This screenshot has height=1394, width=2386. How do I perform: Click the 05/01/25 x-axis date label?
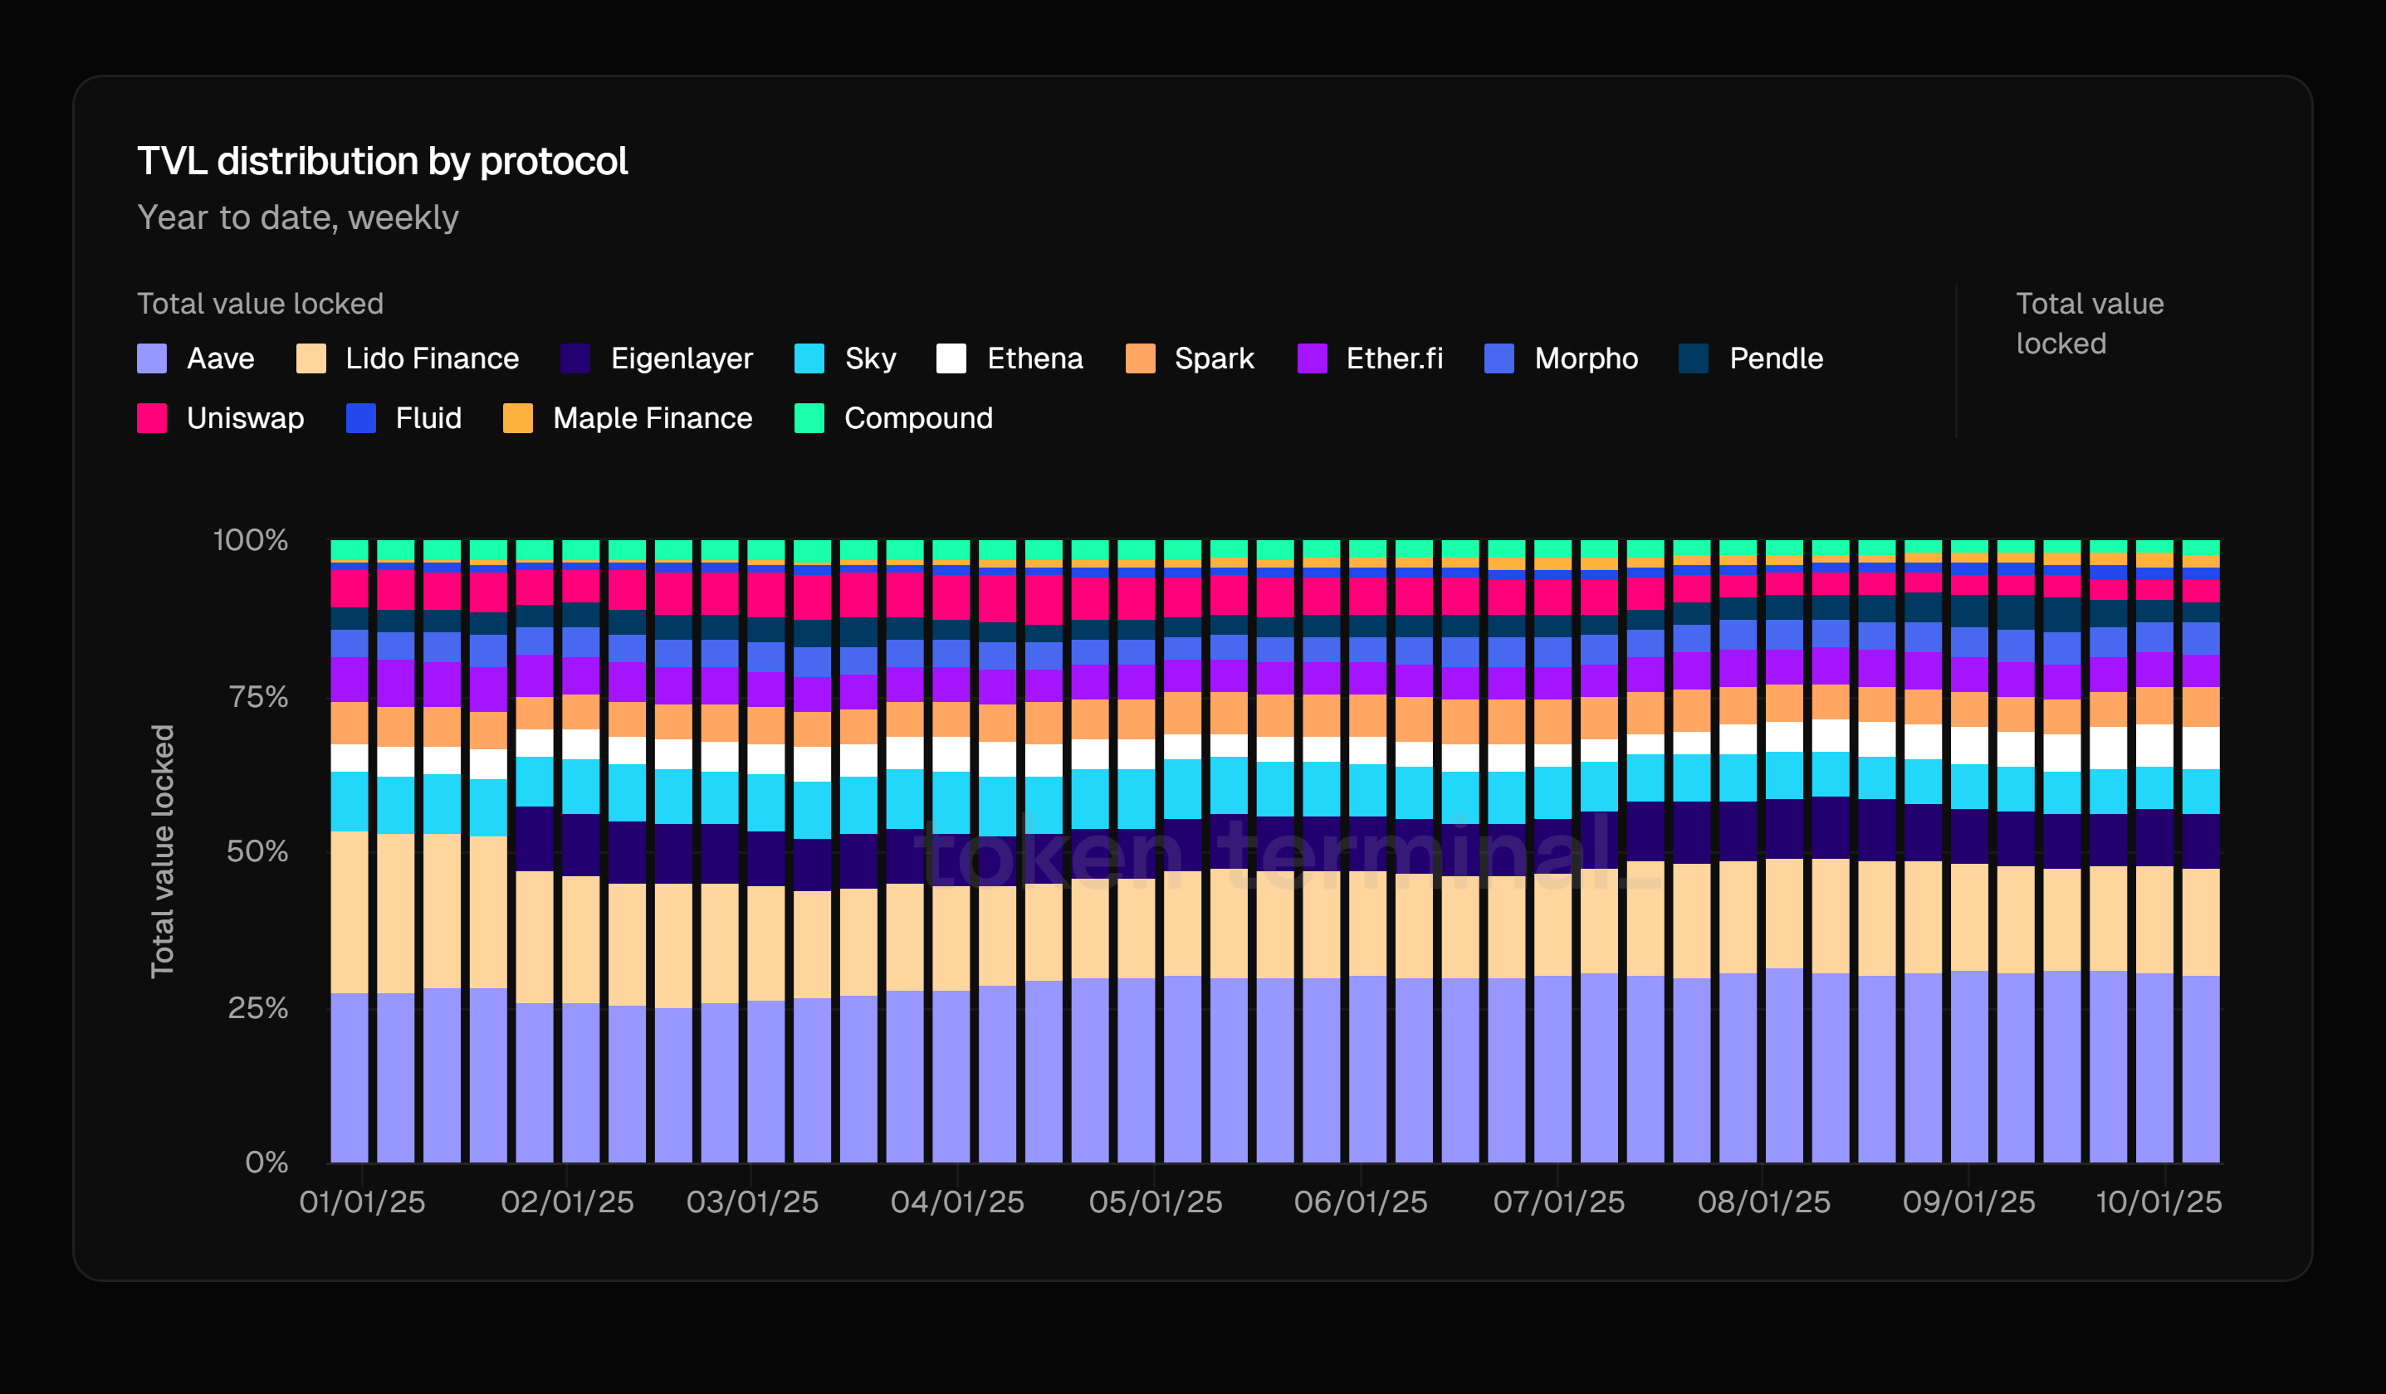1155,1201
